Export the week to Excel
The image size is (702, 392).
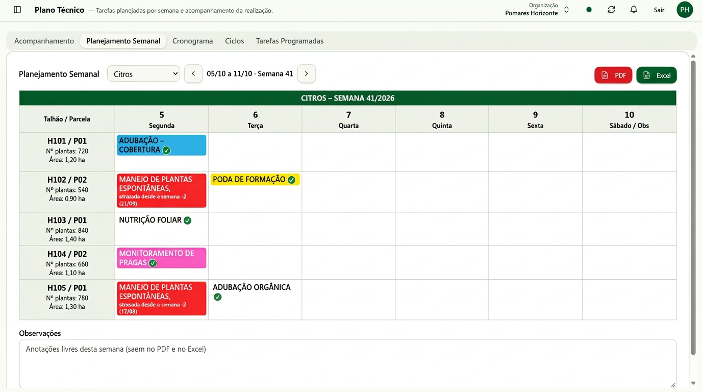pyautogui.click(x=657, y=75)
